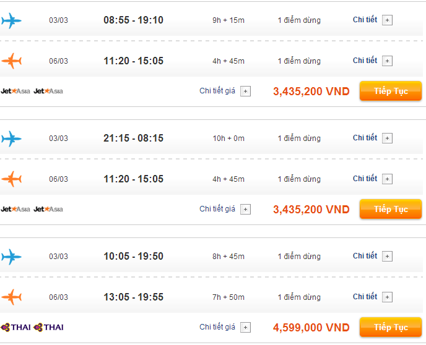Click blue outbound plane icon for 08:55 flight
The height and width of the screenshot is (345, 426).
11,20
